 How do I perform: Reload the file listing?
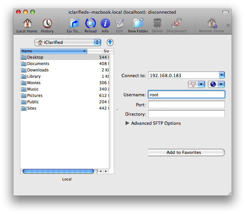[91, 25]
